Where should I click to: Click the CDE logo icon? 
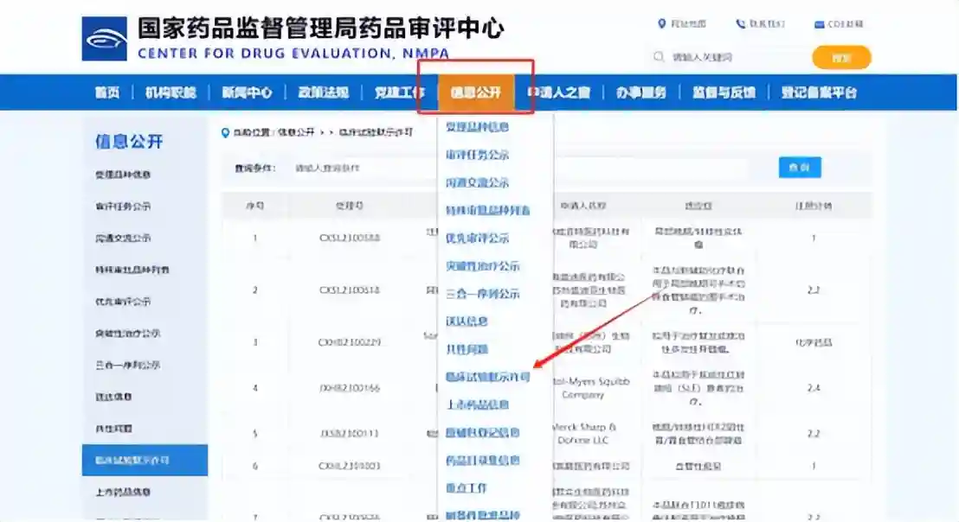pos(104,39)
